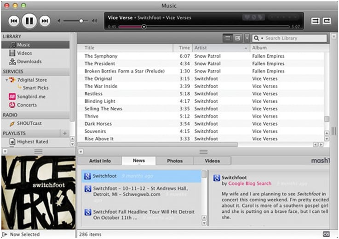Select the track 'The President'
Image resolution: width=339 pixels, height=239 pixels.
tap(201, 64)
